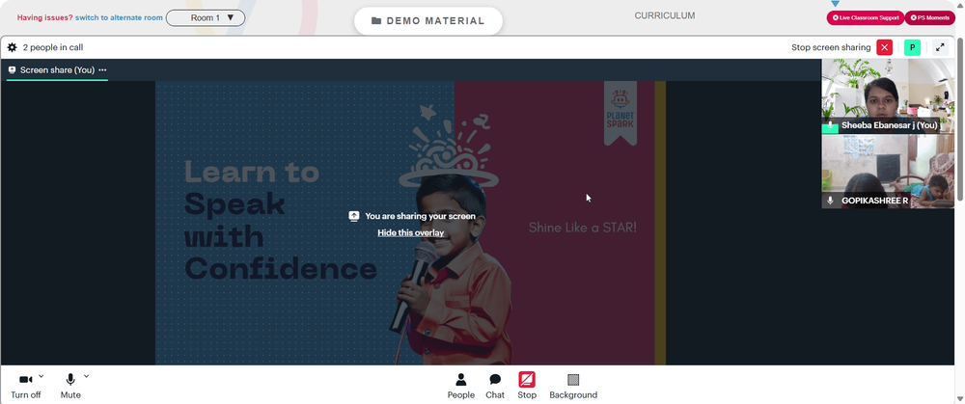965x404 pixels.
Task: Open Demo Material folder
Action: pyautogui.click(x=428, y=21)
